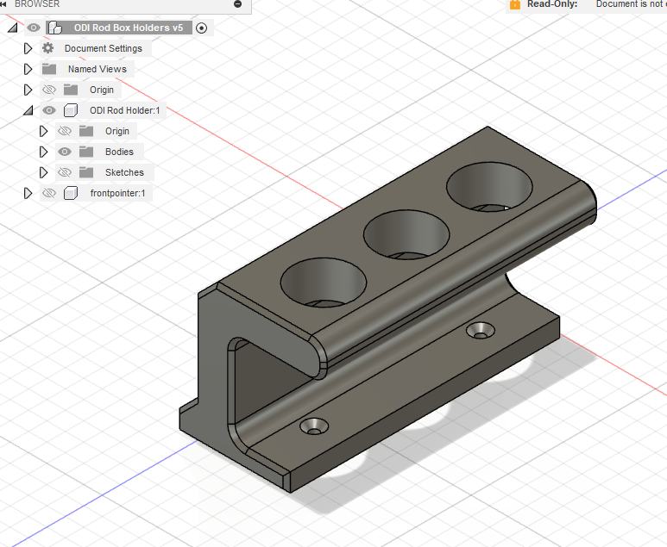Toggle visibility of ODI Rod Box Holders v5
Viewport: 667px width, 547px height.
click(x=34, y=28)
